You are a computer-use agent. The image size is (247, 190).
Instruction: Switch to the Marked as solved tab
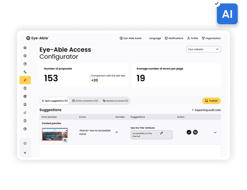pyautogui.click(x=115, y=101)
